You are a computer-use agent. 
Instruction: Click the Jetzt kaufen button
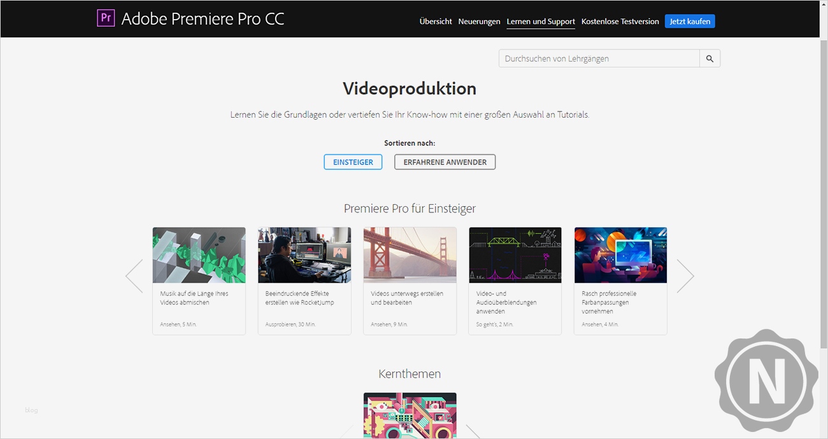(x=690, y=22)
